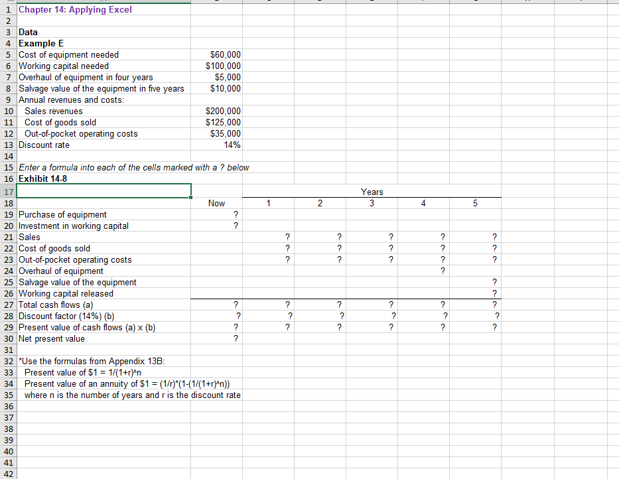Select Total cash flows '?' in Now column
619x479 pixels.
(216, 305)
